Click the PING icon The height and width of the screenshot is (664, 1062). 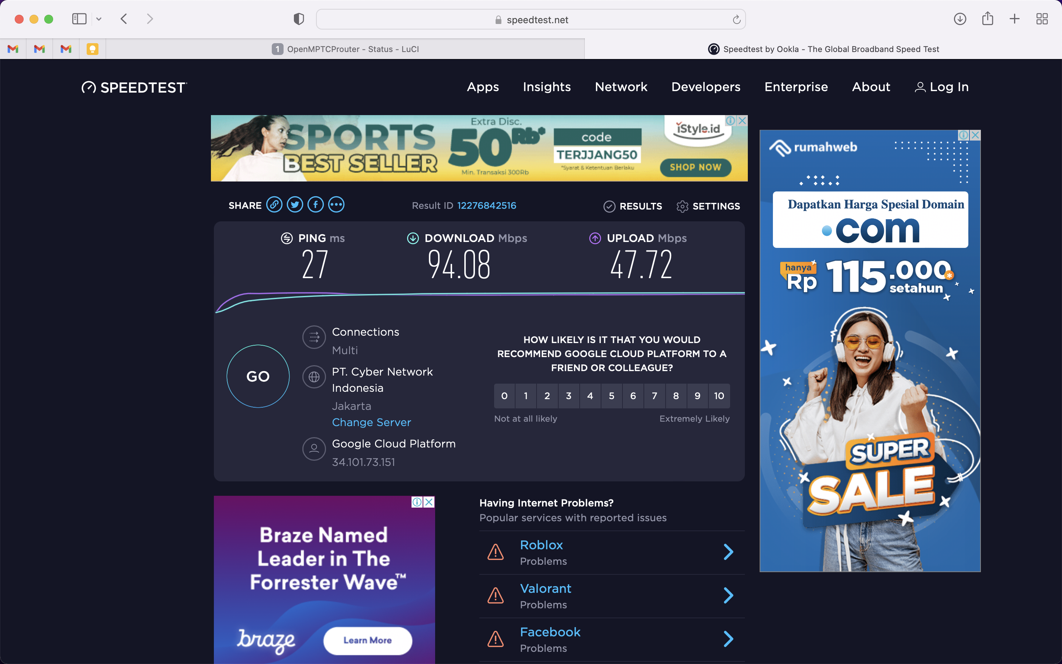[x=287, y=238]
